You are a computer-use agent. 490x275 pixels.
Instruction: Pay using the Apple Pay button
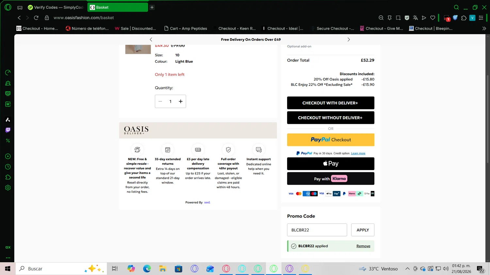click(x=331, y=164)
